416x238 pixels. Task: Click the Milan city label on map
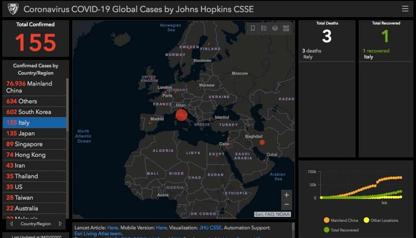[180, 105]
